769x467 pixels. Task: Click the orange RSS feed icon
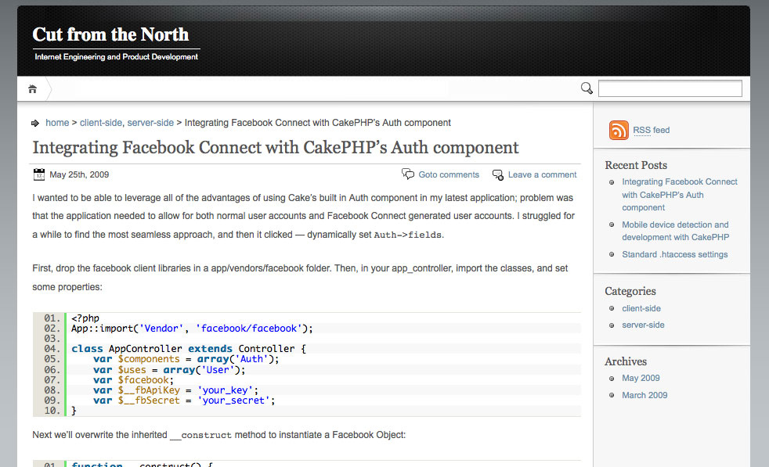click(x=619, y=130)
